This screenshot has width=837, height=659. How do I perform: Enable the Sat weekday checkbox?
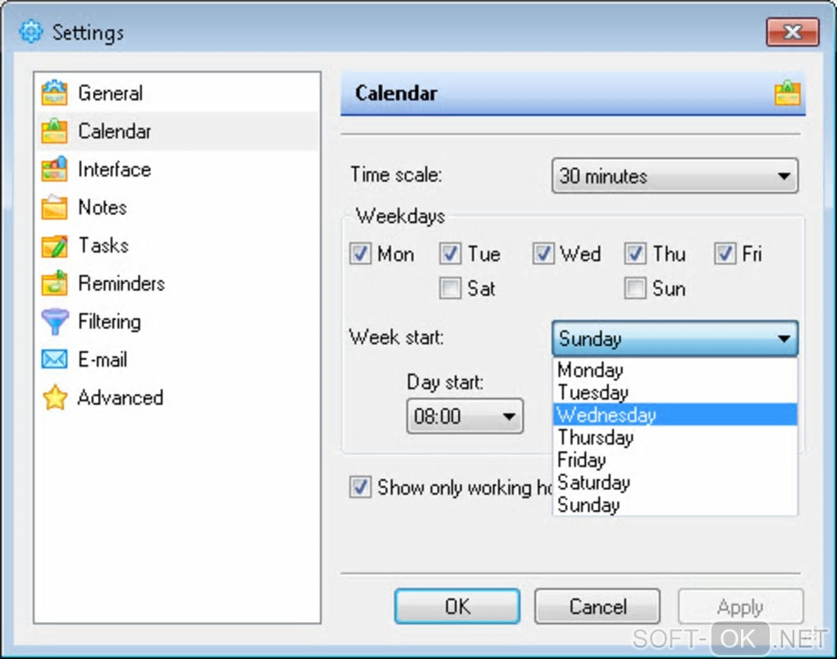pos(450,289)
